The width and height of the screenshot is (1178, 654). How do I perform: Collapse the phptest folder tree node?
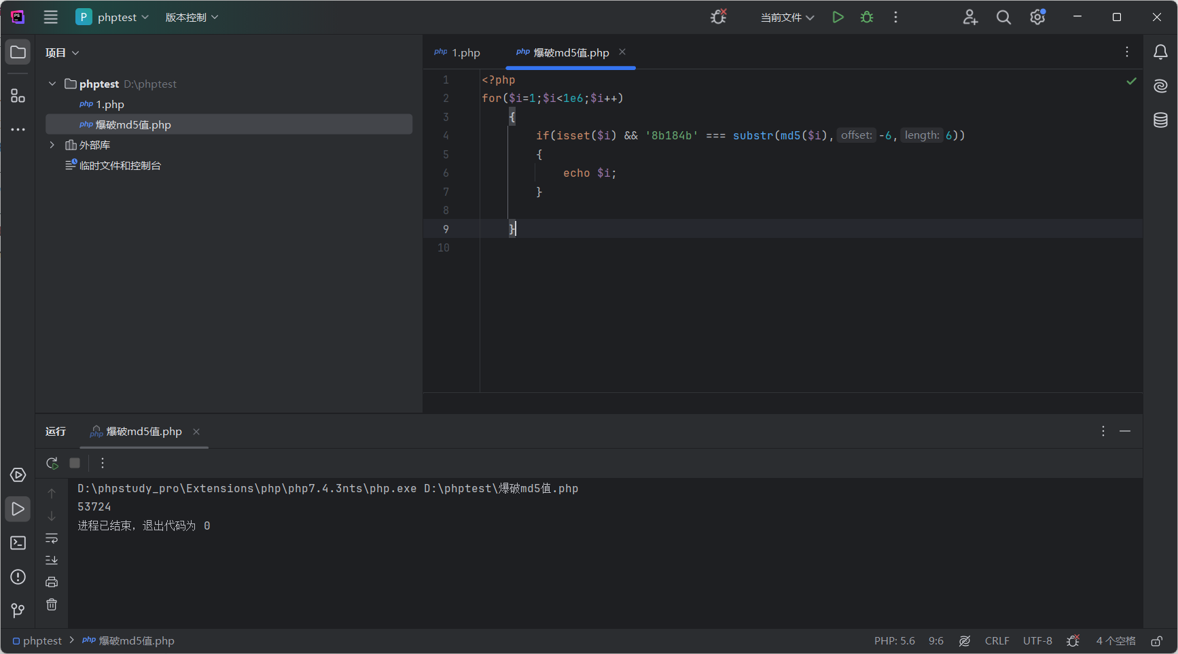point(52,84)
